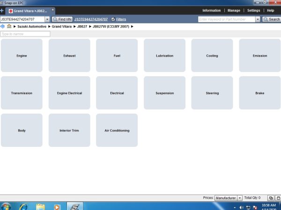Open the Engine category tile
Screen dimensions: 281x210
pyautogui.click(x=22, y=56)
